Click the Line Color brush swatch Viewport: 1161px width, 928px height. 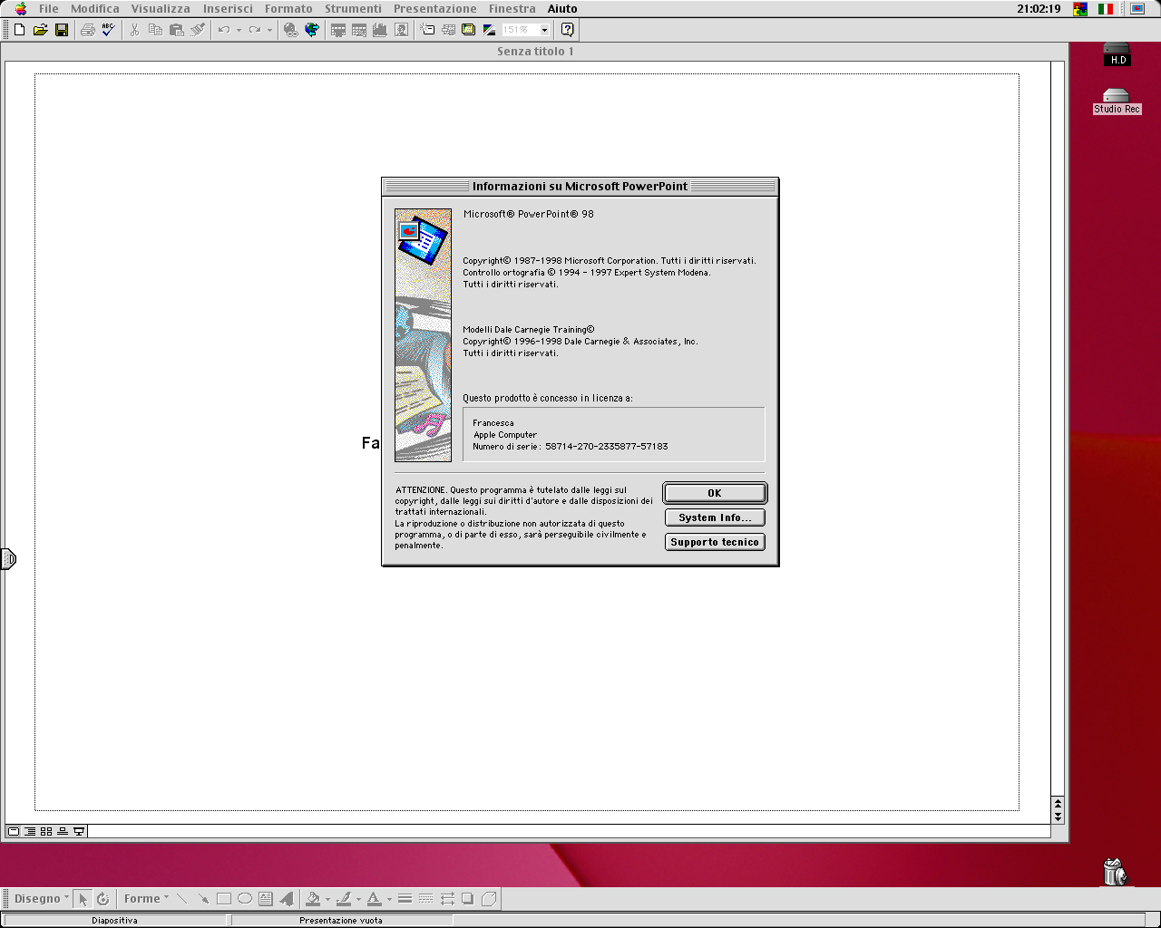344,899
